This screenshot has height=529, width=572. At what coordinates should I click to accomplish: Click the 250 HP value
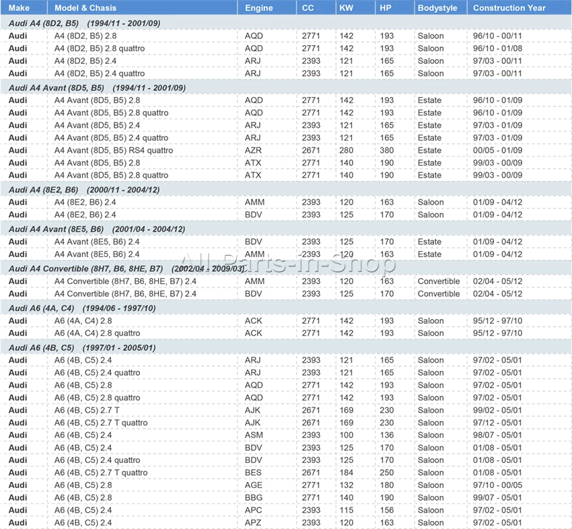pyautogui.click(x=386, y=472)
